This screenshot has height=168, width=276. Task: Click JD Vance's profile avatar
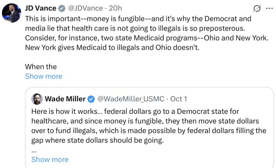[x=12, y=13]
